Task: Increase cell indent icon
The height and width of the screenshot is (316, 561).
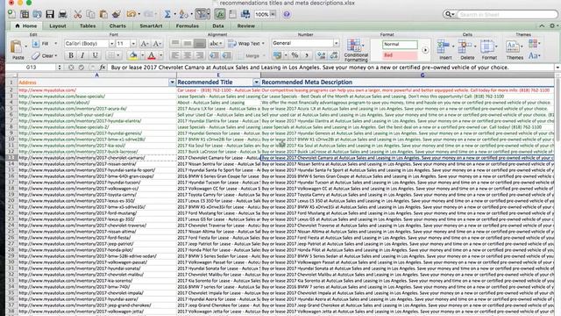Action: 226,55
